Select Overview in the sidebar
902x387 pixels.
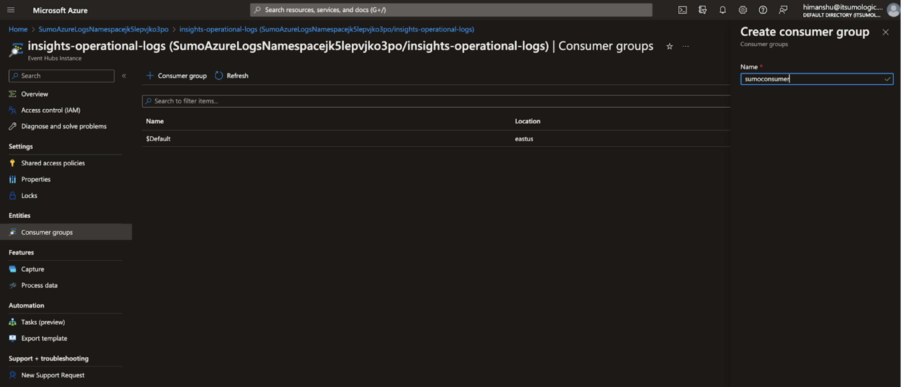[x=34, y=94]
